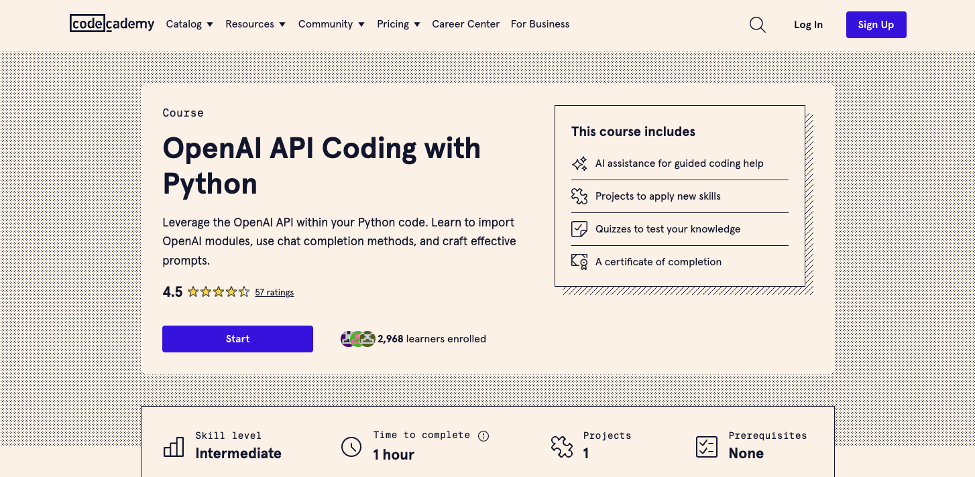Open the Catalog dropdown
Viewport: 975px width, 477px height.
coord(189,24)
